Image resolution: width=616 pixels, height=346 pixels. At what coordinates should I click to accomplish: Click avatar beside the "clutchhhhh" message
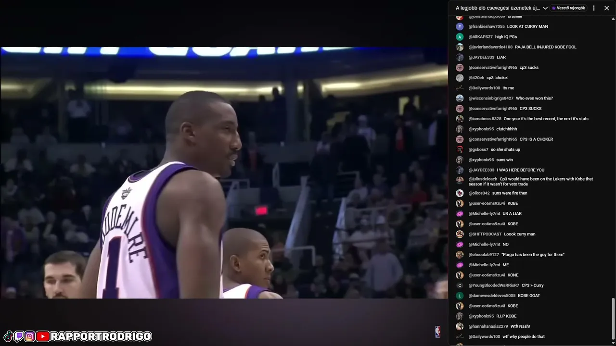tap(460, 129)
